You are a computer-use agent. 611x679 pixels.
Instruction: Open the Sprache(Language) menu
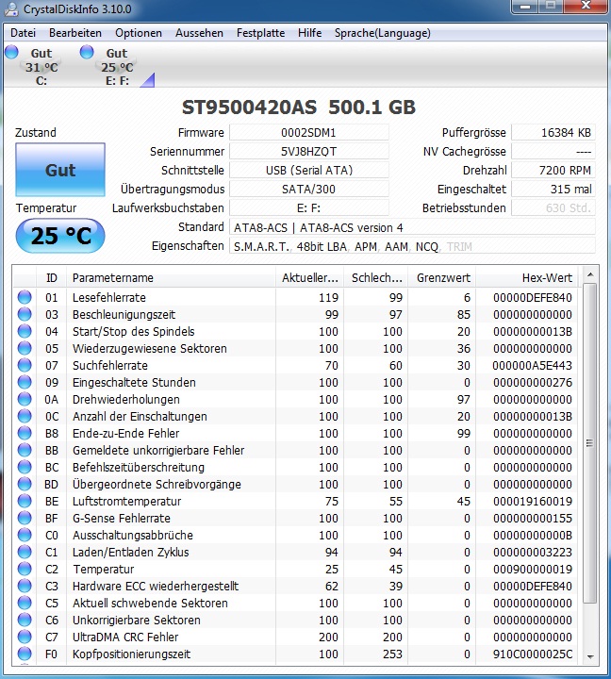383,33
